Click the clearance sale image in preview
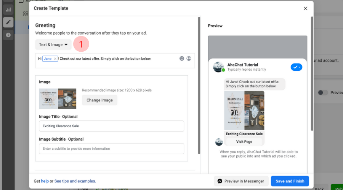 [x=244, y=110]
